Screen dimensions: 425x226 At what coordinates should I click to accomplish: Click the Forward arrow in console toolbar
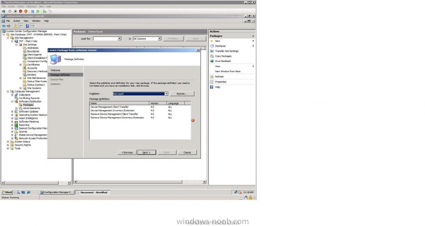8,26
